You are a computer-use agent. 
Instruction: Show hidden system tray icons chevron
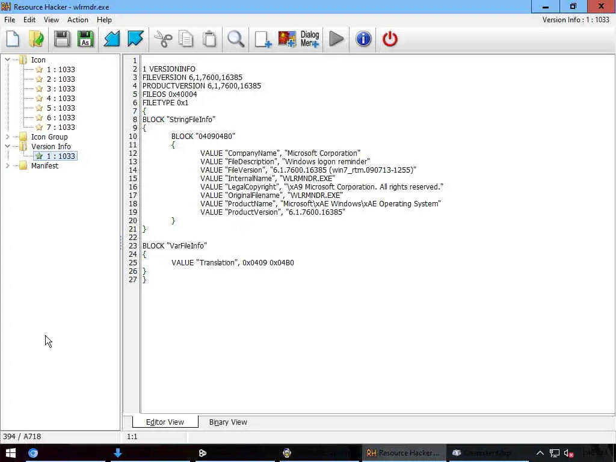click(x=540, y=453)
